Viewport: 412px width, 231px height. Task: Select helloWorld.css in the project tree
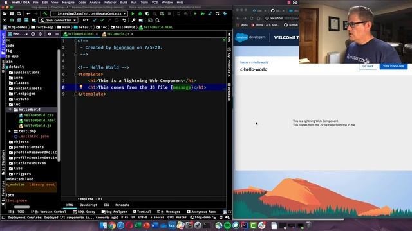pyautogui.click(x=36, y=115)
